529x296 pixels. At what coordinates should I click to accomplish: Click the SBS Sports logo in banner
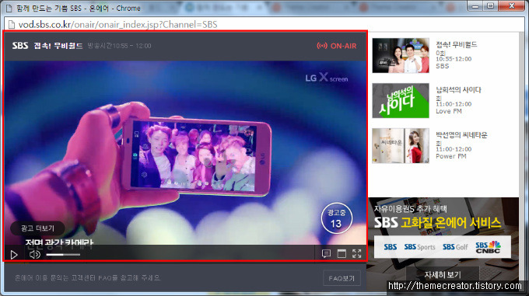[x=419, y=247]
